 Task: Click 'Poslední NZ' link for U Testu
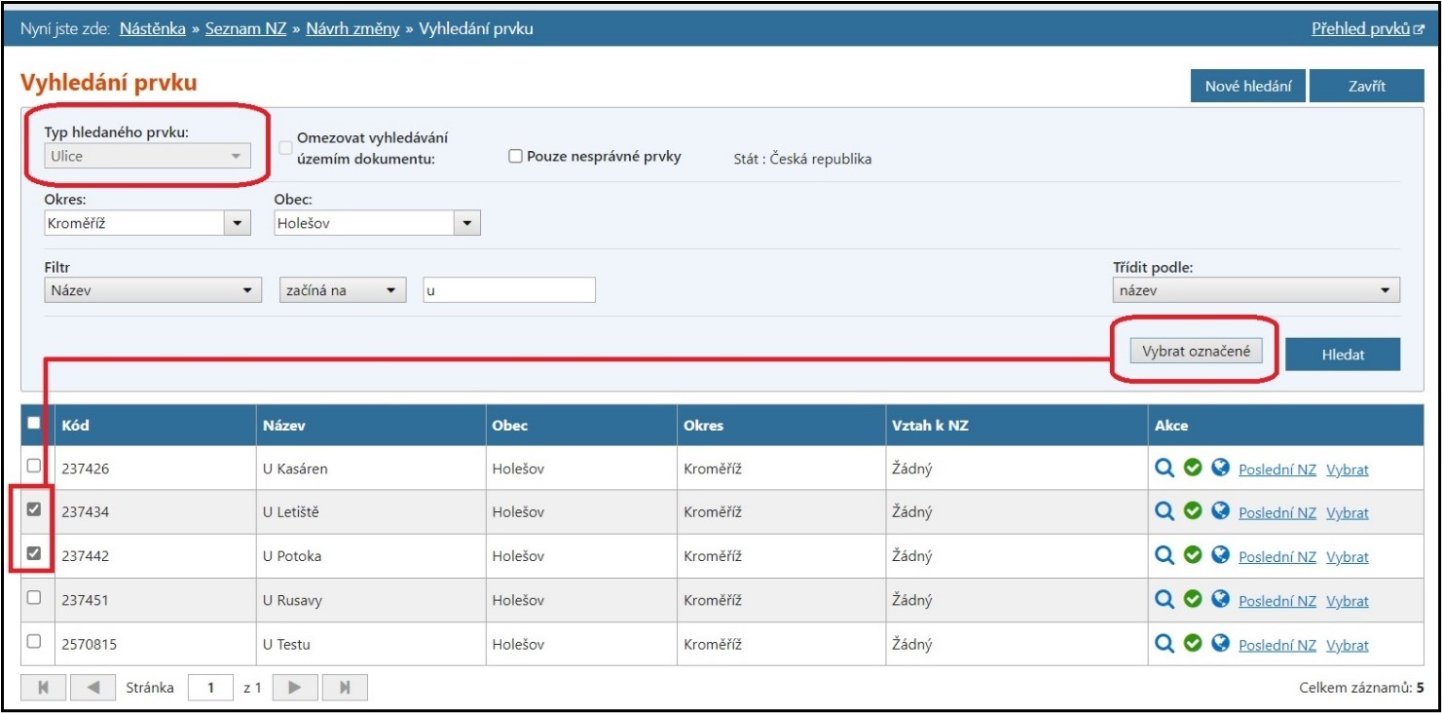pyautogui.click(x=1276, y=646)
